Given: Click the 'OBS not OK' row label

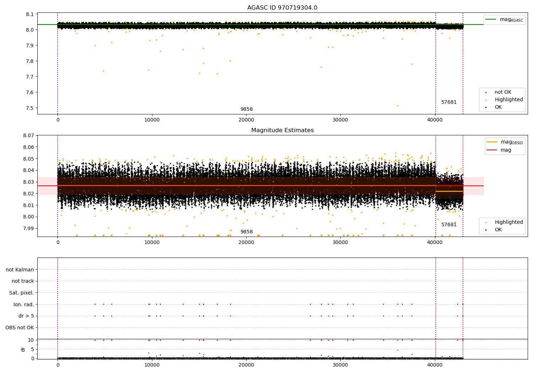Looking at the screenshot, I should [x=20, y=328].
